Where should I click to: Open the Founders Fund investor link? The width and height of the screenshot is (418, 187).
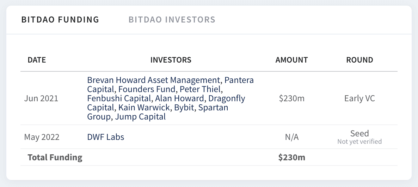pyautogui.click(x=147, y=89)
